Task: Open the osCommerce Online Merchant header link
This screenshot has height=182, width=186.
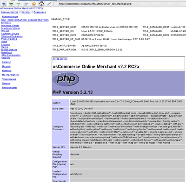Action: (22, 8)
